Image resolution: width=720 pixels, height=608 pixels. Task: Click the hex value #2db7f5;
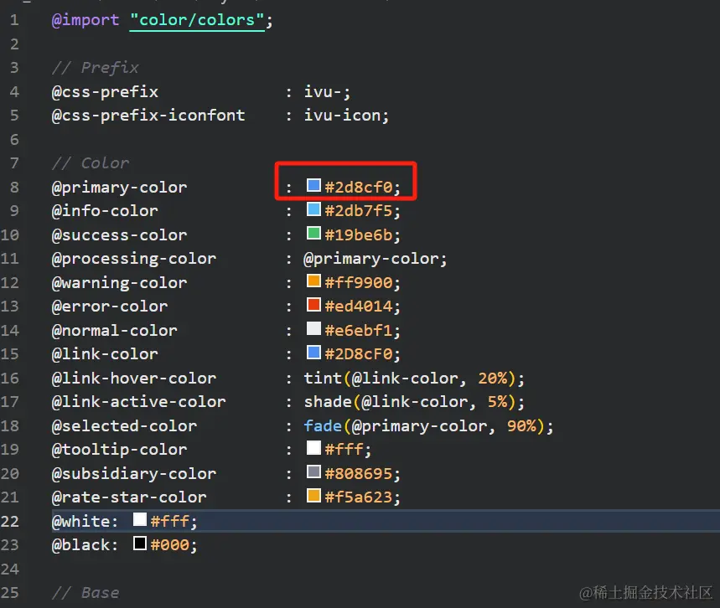pos(362,211)
